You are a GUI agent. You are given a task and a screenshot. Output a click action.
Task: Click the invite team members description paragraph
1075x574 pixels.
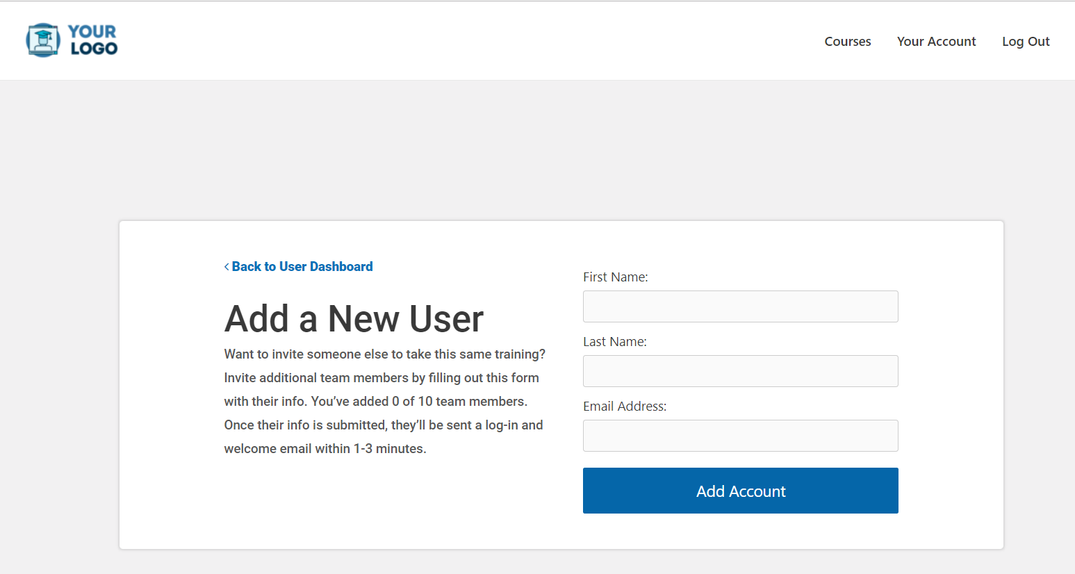385,402
